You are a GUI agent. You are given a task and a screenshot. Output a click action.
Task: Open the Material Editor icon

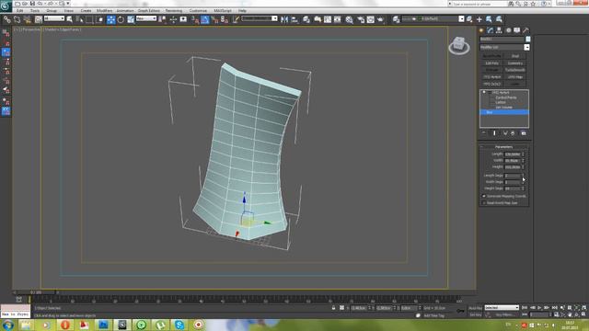[x=350, y=19]
